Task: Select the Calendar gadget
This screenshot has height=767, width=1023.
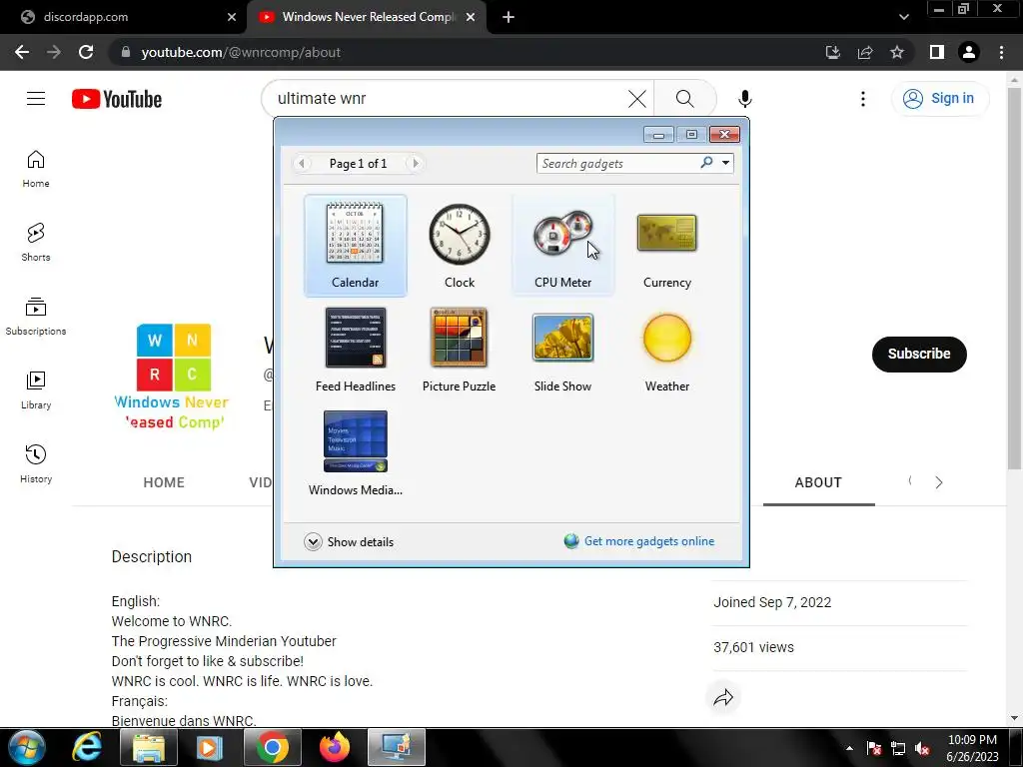Action: 355,246
